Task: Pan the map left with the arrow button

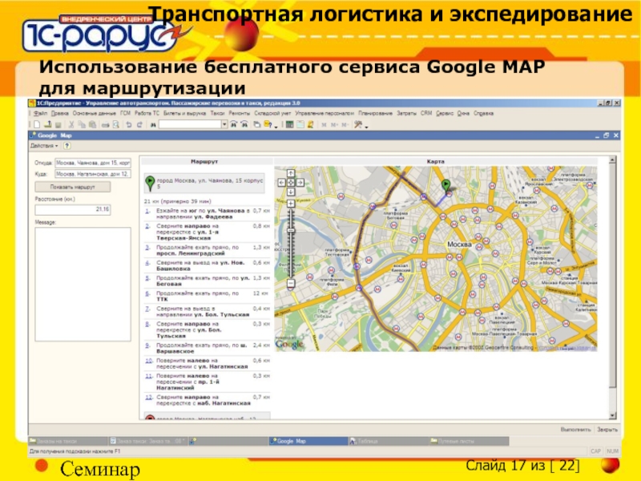Action: (x=281, y=183)
